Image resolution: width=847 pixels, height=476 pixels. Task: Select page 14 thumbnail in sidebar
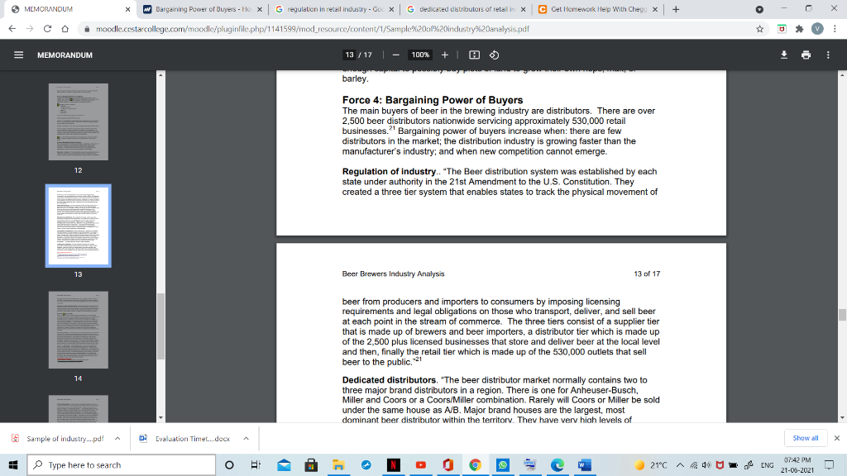(x=78, y=330)
